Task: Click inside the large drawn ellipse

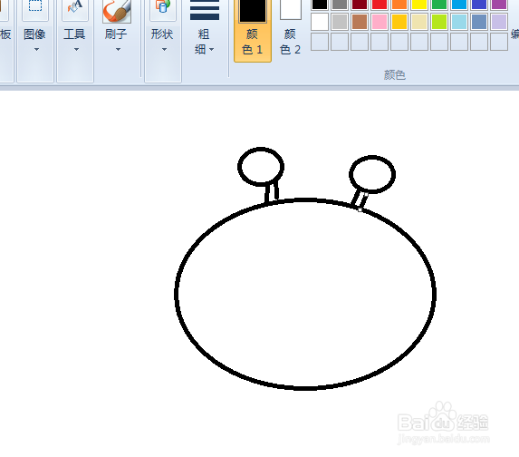Action: click(x=305, y=294)
